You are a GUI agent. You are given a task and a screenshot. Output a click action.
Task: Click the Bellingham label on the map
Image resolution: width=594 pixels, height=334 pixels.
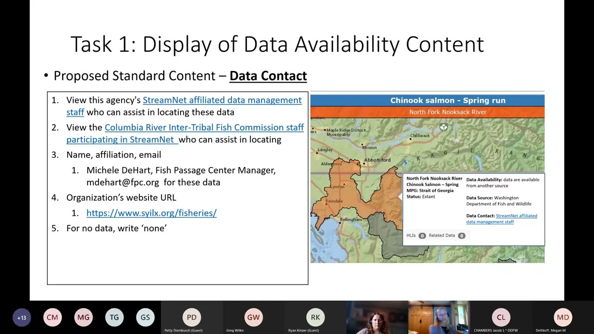click(351, 219)
